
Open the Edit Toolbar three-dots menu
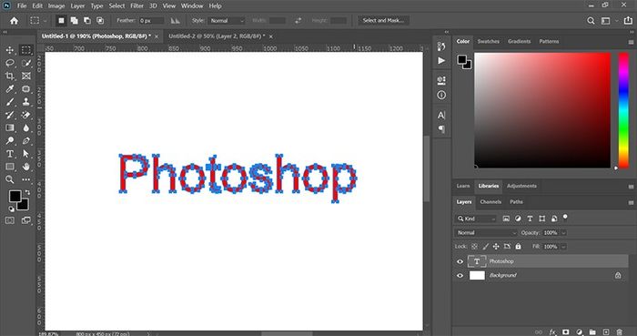click(26, 179)
